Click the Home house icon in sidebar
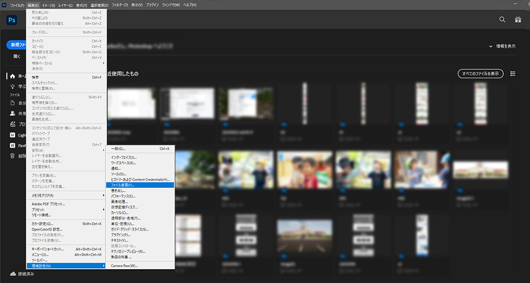The width and height of the screenshot is (530, 283). tap(13, 76)
